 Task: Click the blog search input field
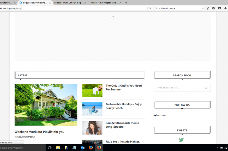click(x=182, y=88)
